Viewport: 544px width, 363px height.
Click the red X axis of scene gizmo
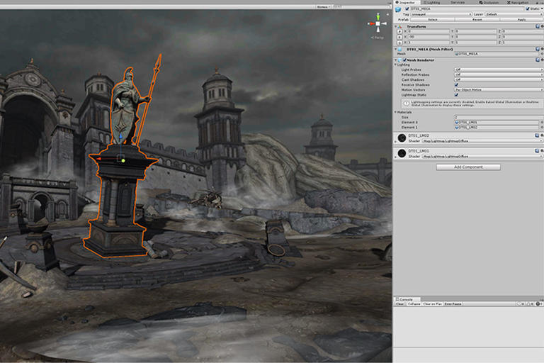371,23
